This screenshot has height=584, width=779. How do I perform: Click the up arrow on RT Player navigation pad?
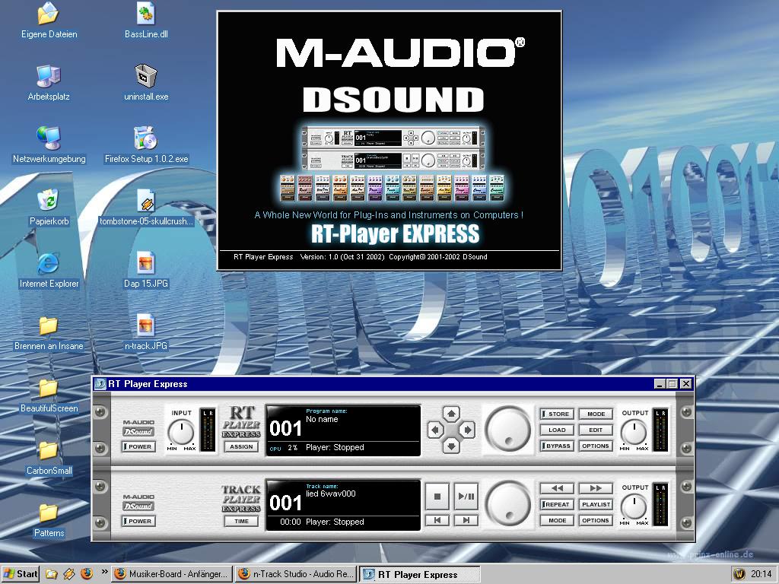(451, 413)
